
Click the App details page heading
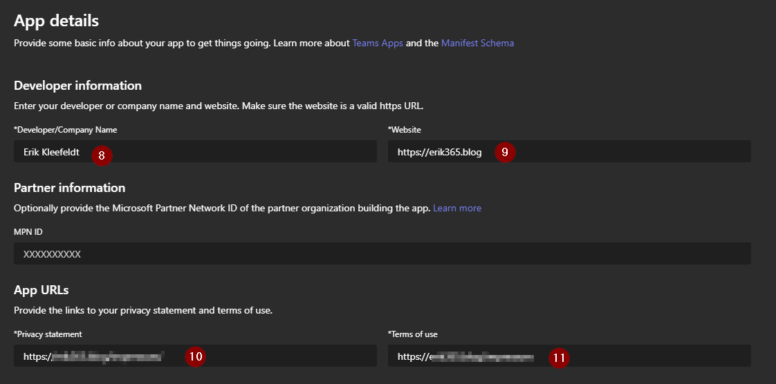(x=57, y=21)
